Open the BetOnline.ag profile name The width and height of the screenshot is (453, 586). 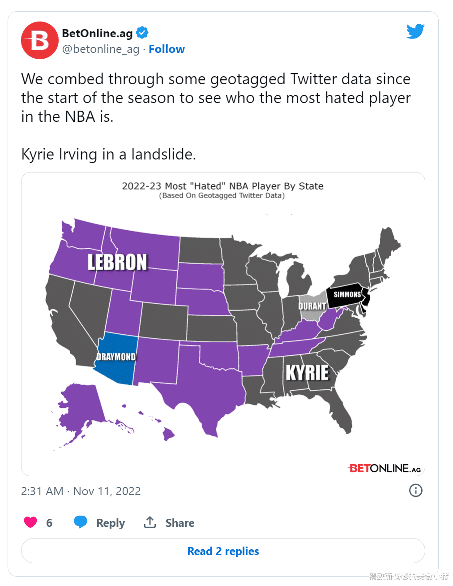[x=97, y=33]
